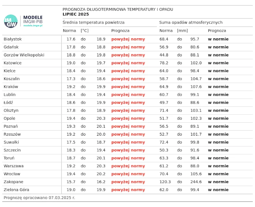Click Szczecin's 91.6 precipitation value

point(195,150)
